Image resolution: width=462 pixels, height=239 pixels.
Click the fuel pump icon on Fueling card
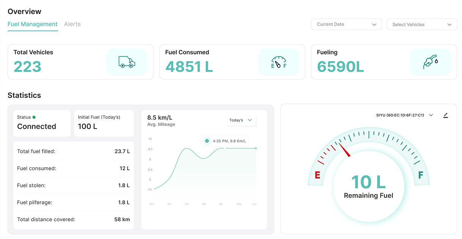point(431,62)
